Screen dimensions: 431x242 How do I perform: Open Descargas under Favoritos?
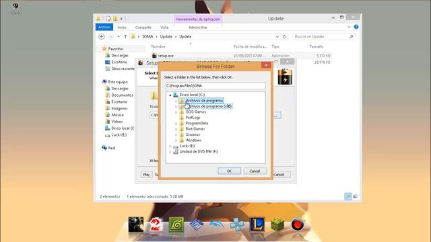click(120, 55)
